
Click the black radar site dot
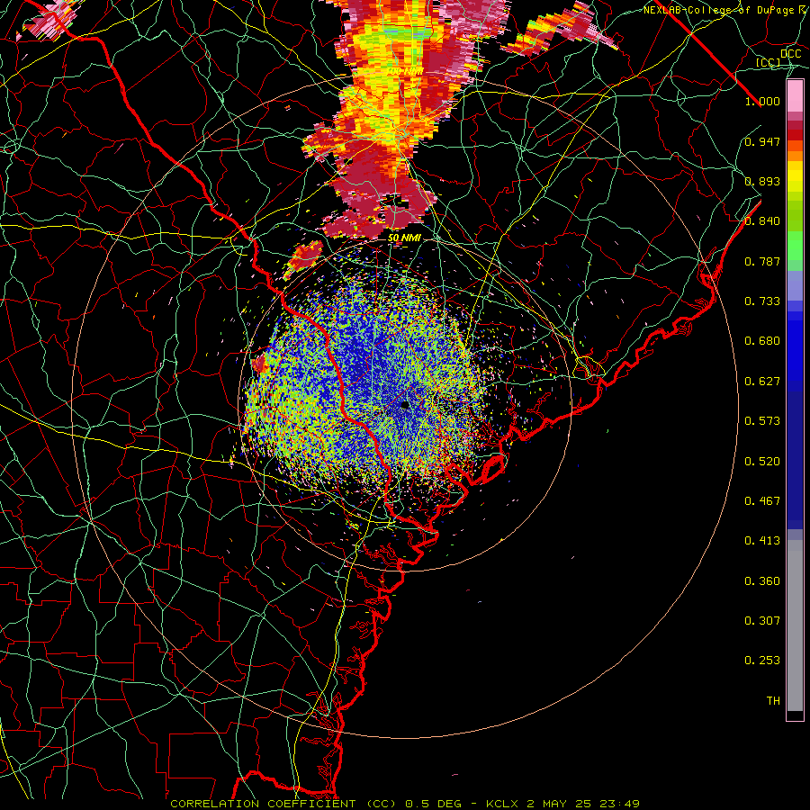click(405, 405)
